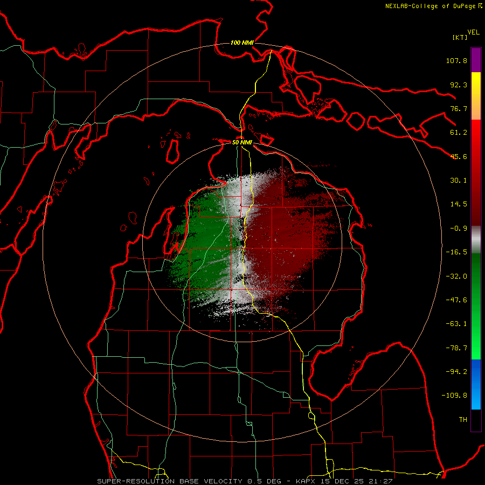Click the gray near-zero segment of color bar

click(x=476, y=240)
